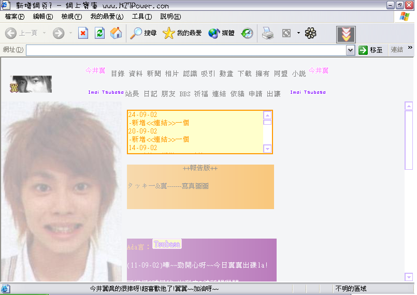This screenshot has height=295, width=417.
Task: Open dropdown arrow next to Forward button
Action: [x=70, y=33]
